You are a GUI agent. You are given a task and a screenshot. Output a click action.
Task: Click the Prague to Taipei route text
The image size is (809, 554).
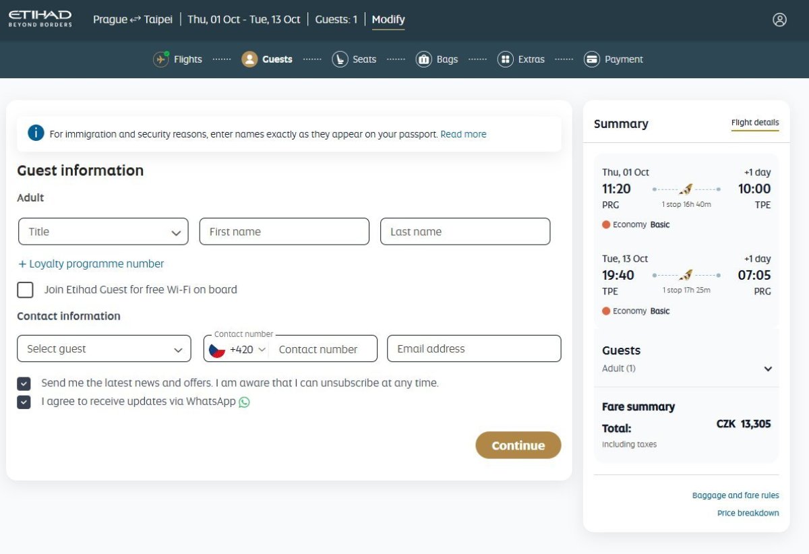(x=133, y=20)
